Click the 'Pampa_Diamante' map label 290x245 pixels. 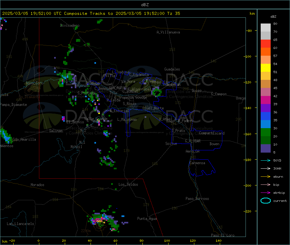click(14, 105)
